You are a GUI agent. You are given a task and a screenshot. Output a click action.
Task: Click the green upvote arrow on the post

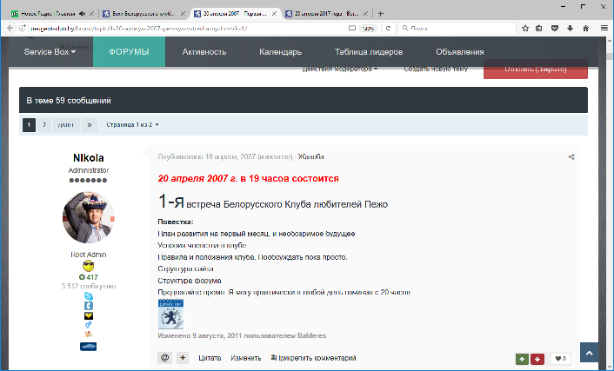pyautogui.click(x=522, y=359)
